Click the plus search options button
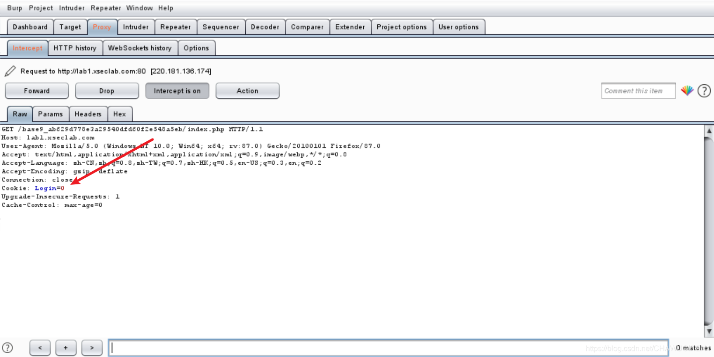The height and width of the screenshot is (357, 714). pyautogui.click(x=66, y=348)
